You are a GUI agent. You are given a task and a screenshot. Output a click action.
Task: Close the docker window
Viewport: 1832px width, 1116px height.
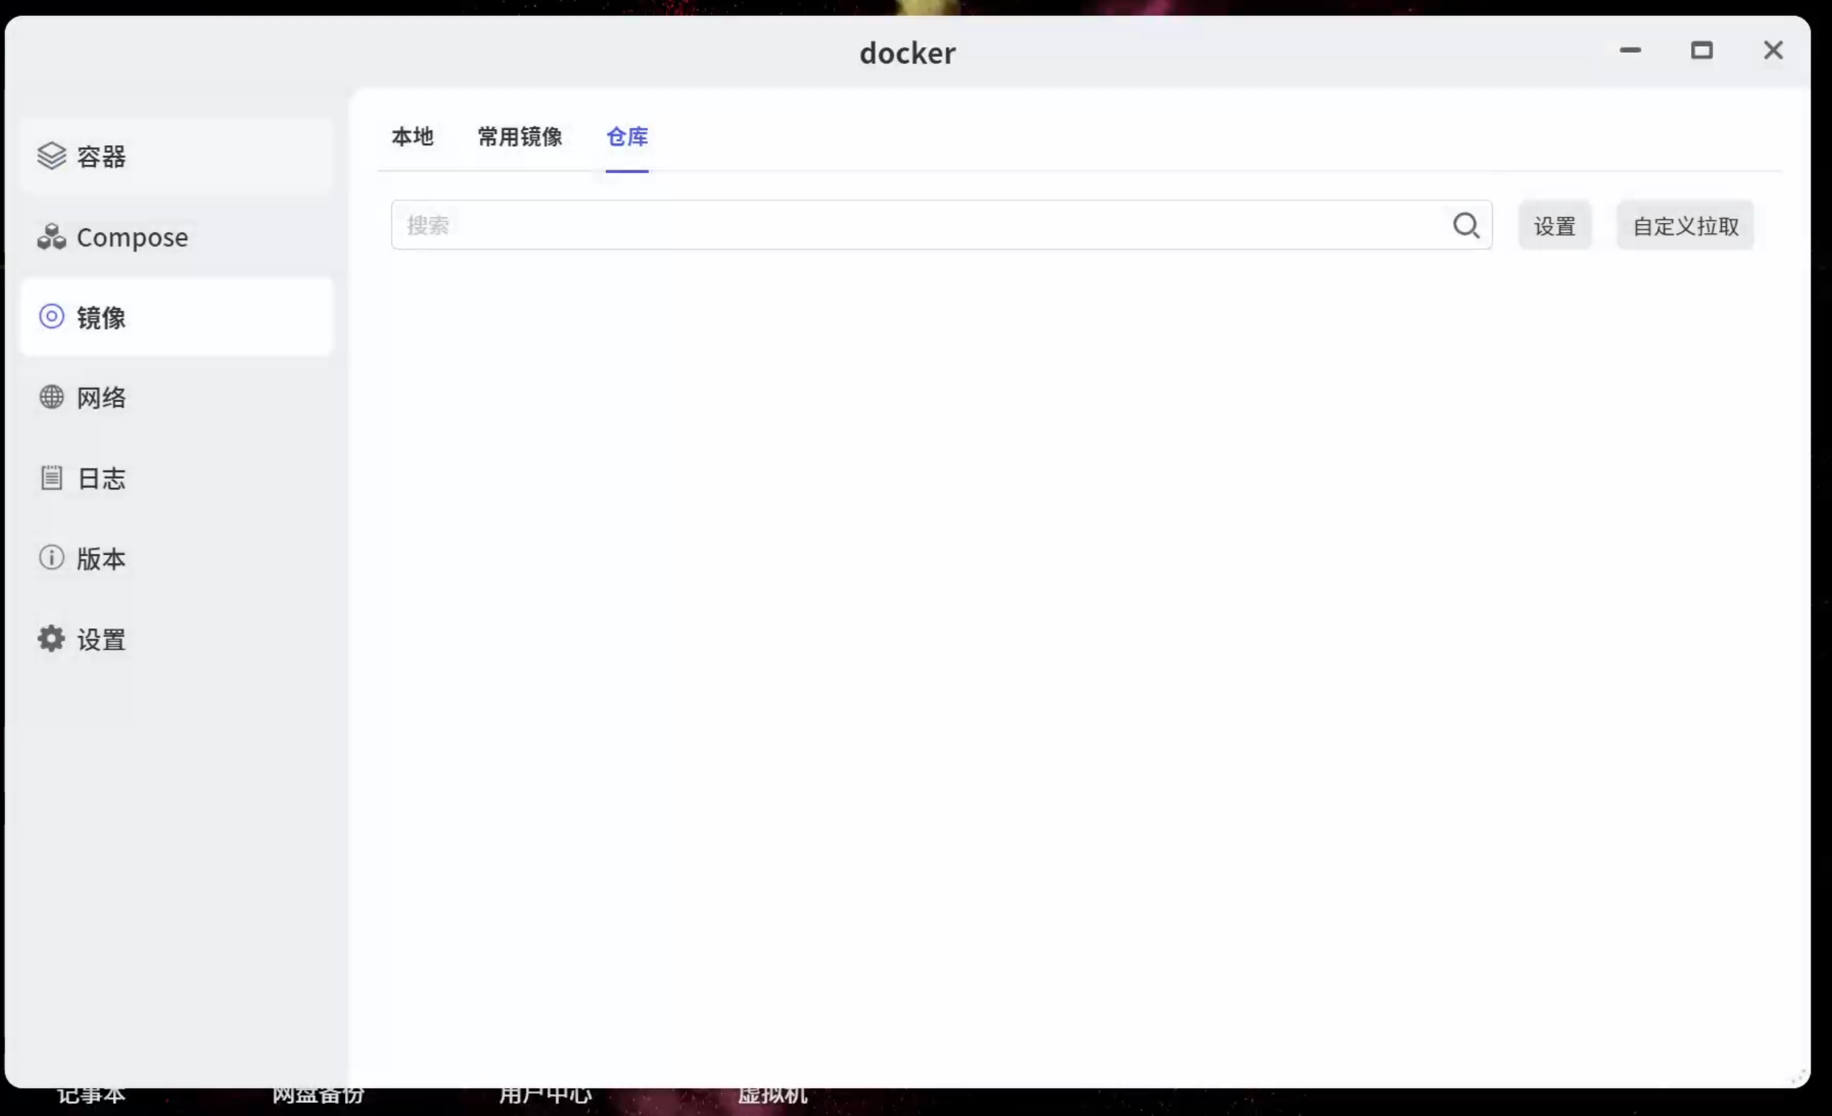click(1773, 51)
